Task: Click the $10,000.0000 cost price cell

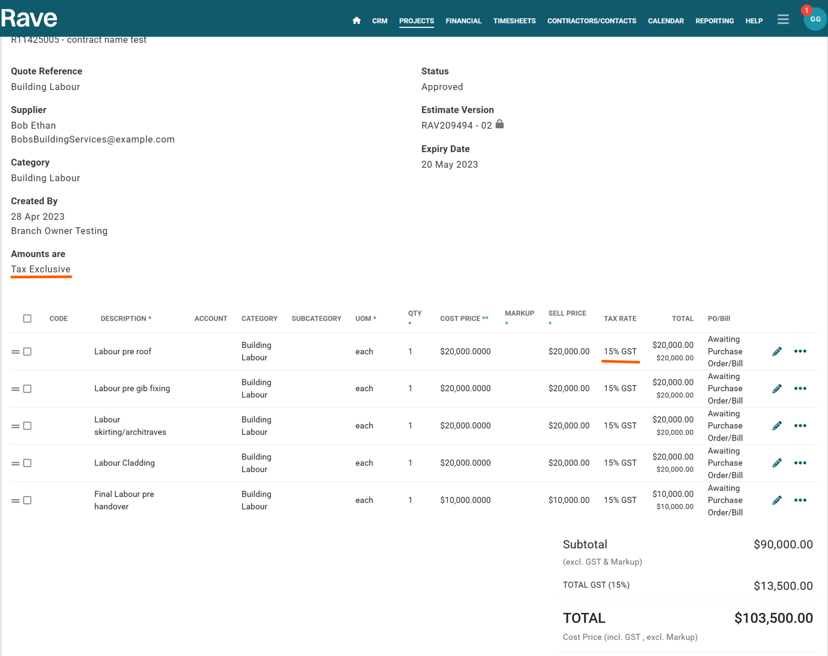Action: [465, 500]
